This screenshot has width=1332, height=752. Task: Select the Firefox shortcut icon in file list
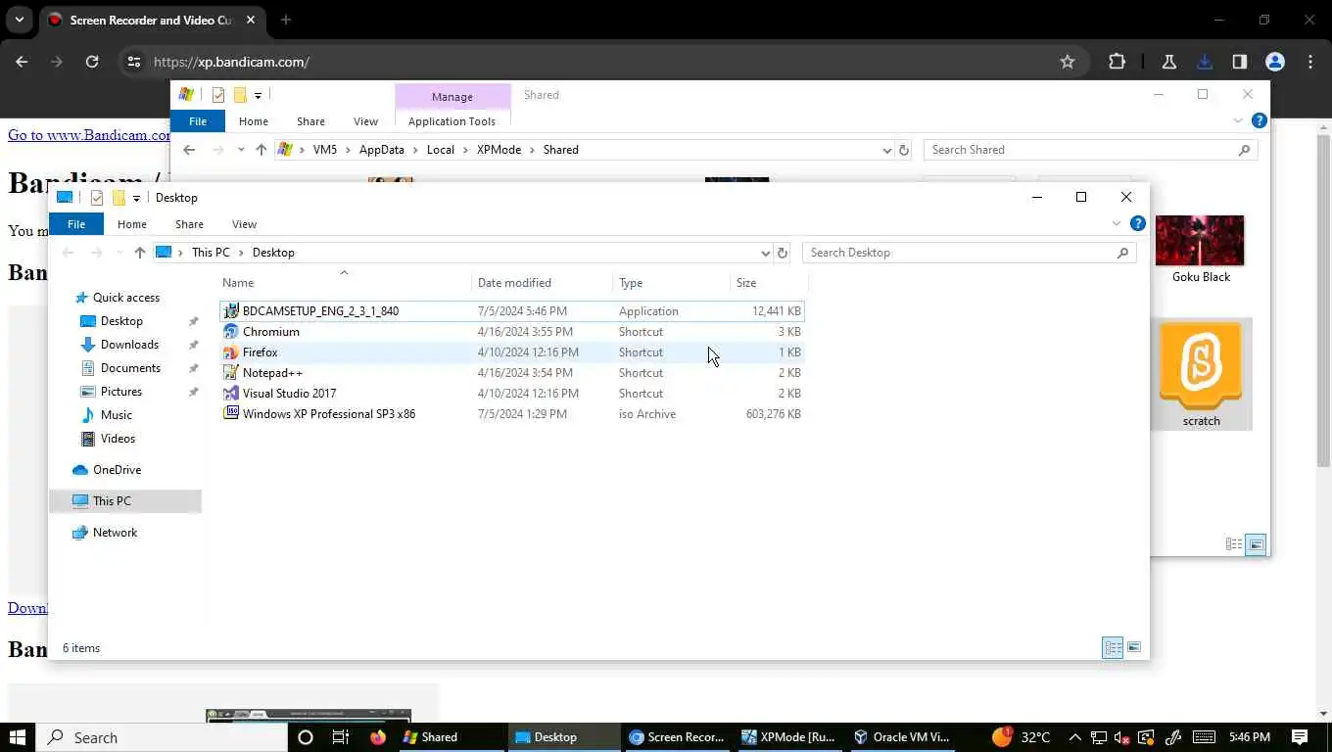tap(231, 352)
